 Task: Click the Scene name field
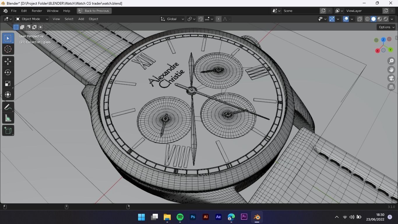(x=301, y=11)
